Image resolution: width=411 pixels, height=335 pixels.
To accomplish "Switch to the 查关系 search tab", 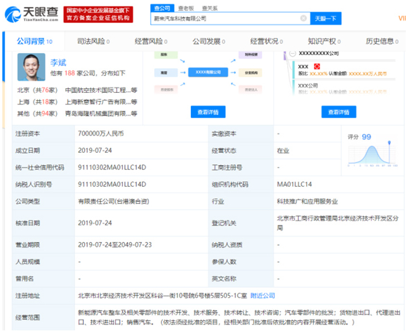I will (210, 8).
